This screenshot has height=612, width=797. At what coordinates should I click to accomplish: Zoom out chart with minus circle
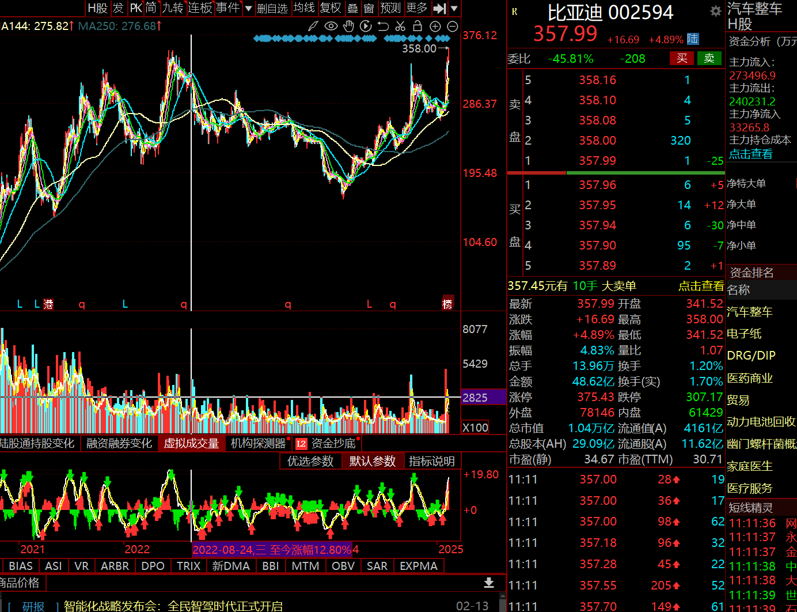[453, 26]
